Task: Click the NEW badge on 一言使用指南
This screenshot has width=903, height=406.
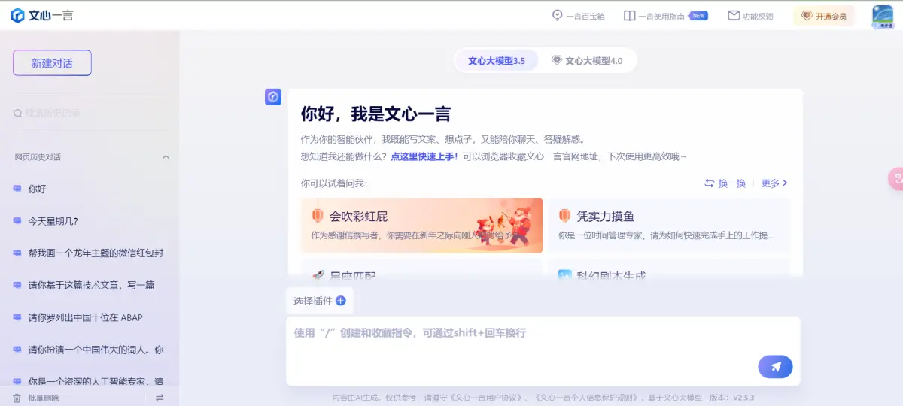Action: pos(699,15)
